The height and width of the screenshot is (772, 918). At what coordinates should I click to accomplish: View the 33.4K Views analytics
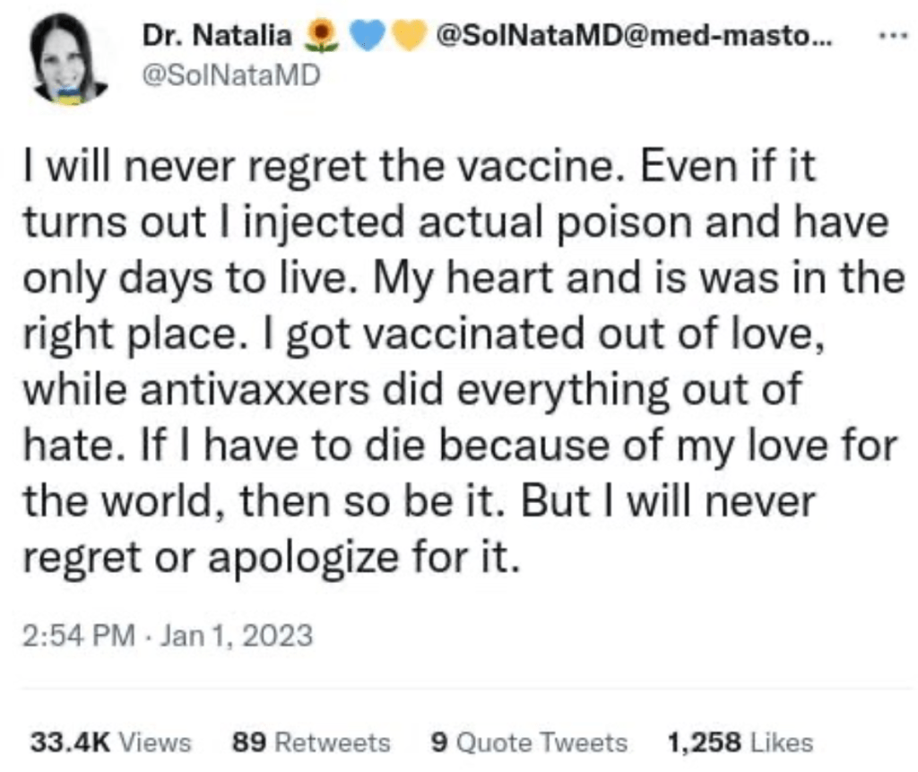(111, 742)
